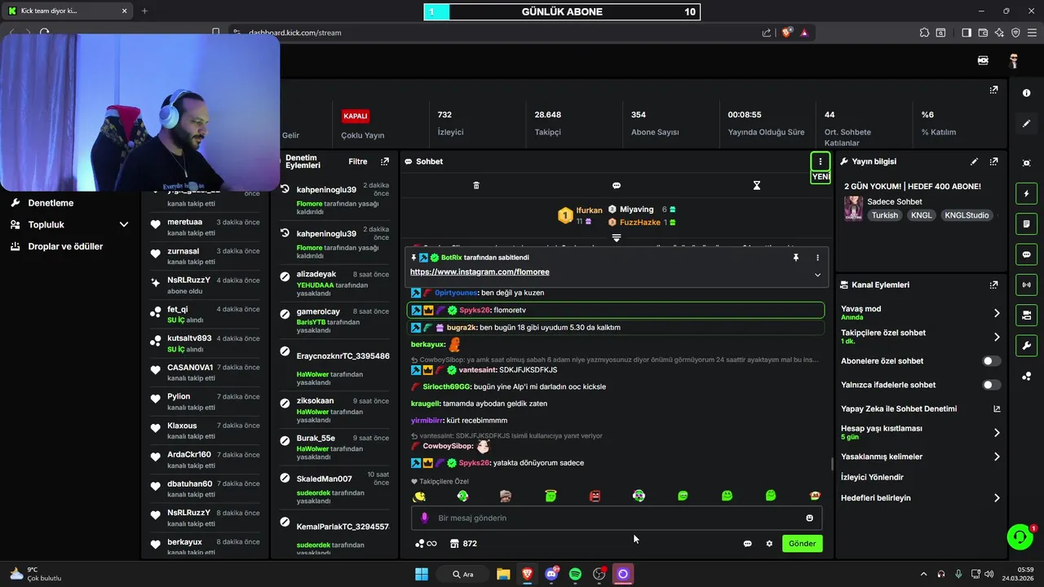The image size is (1044, 587).
Task: Pop out the Yayın bilgisi panel
Action: (993, 161)
